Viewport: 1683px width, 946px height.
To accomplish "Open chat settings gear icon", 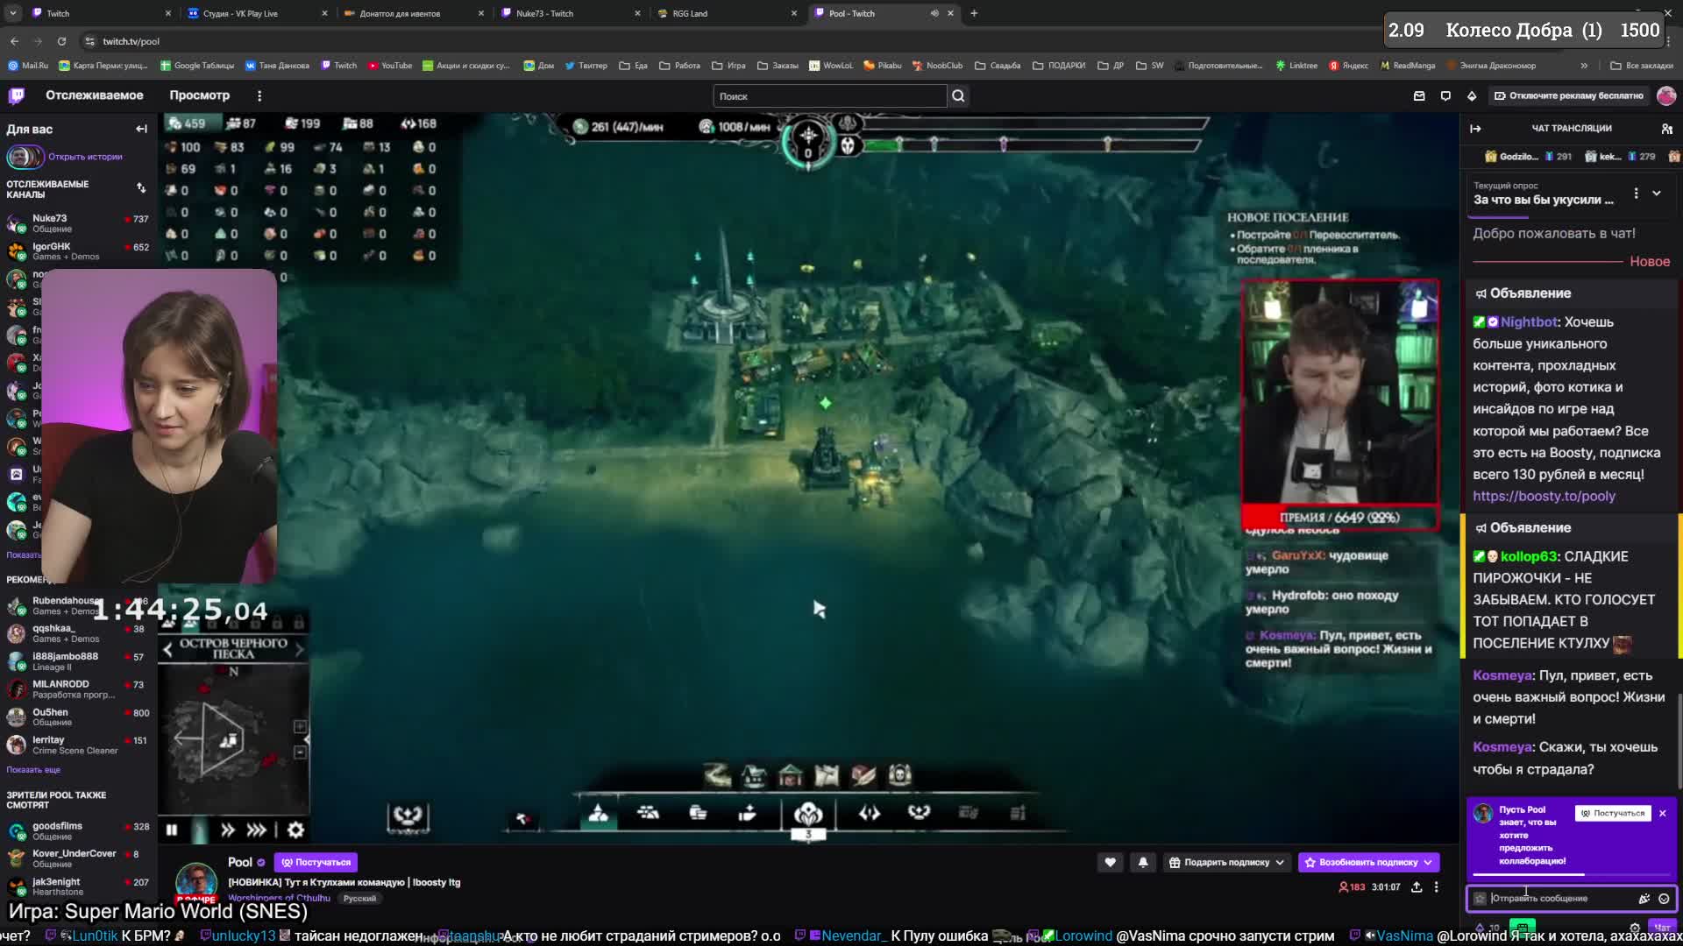I will (x=1635, y=928).
